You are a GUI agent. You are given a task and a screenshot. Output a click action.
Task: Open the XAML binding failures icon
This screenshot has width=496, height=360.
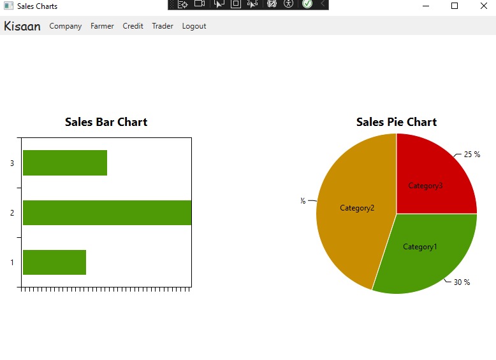(272, 4)
